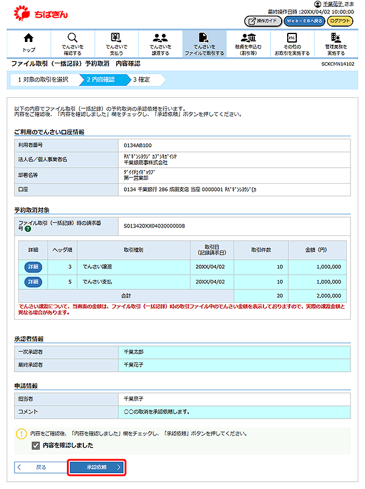Viewport: 365px width, 489px height.
Task: Click the total count 20
Action: (x=279, y=296)
